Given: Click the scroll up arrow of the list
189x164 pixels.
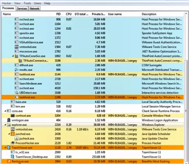Looking at the screenshot, I should (x=186, y=14).
